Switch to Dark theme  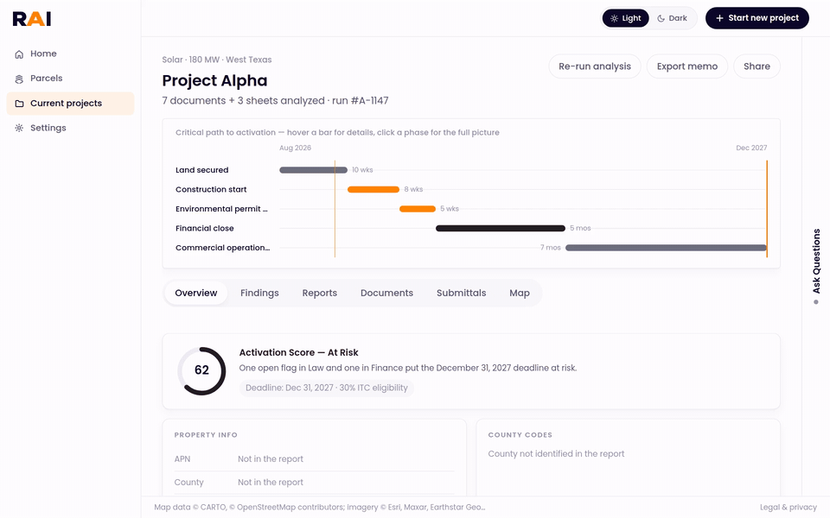coord(673,18)
